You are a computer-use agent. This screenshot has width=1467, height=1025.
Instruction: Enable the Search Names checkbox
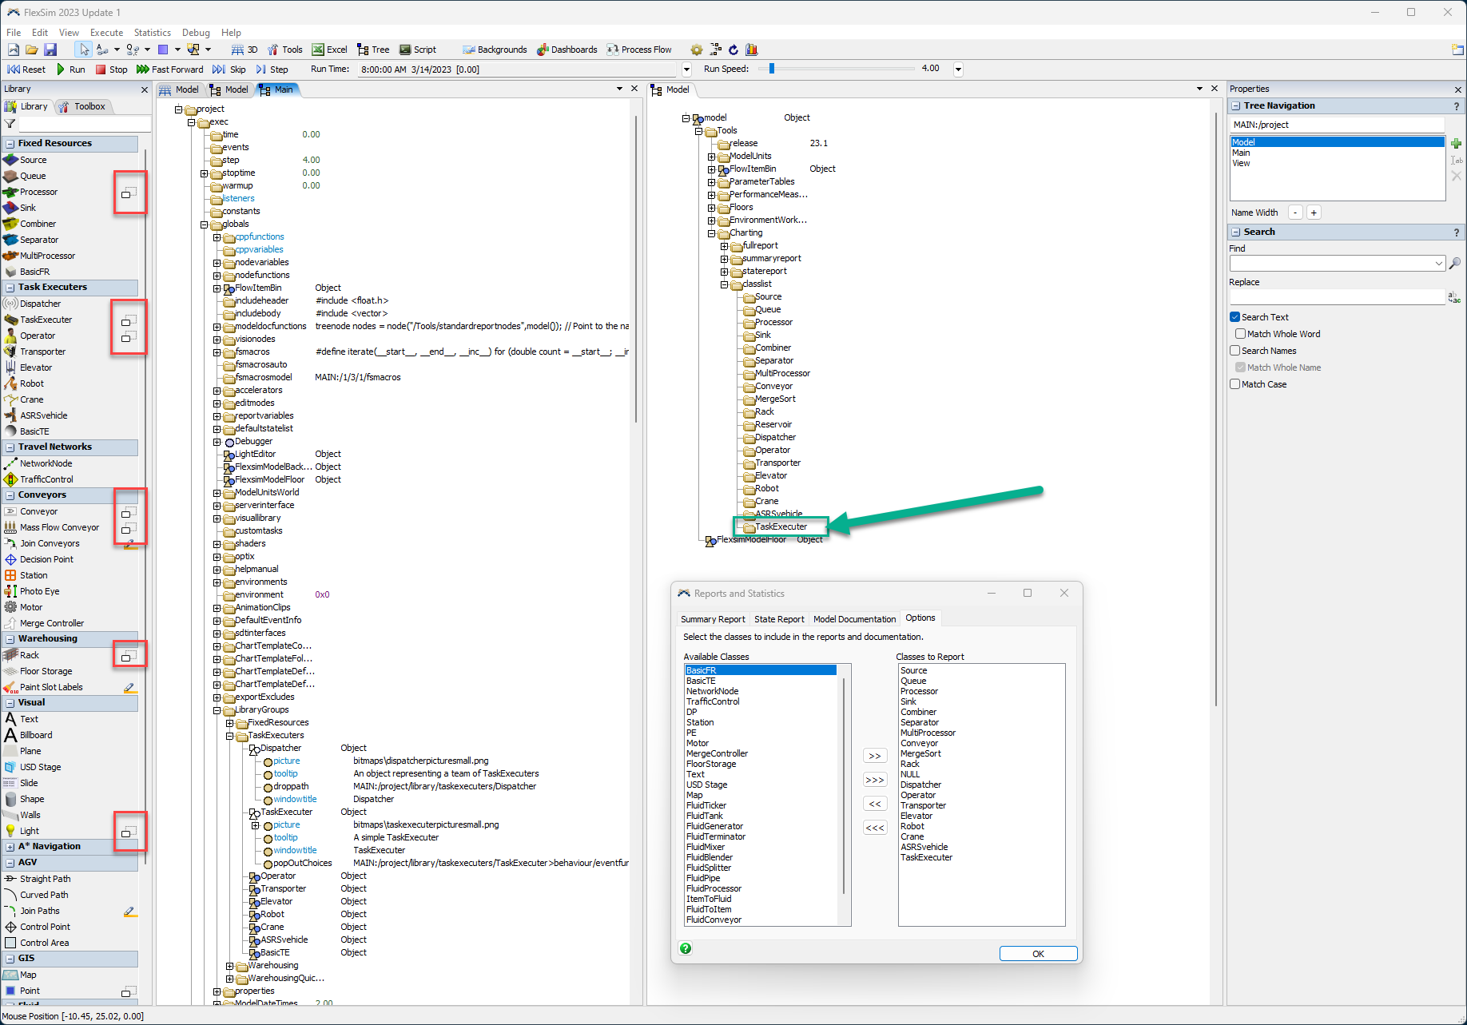1234,351
